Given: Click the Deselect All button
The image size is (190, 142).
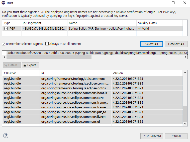Looking at the screenshot, I should pos(176,44).
